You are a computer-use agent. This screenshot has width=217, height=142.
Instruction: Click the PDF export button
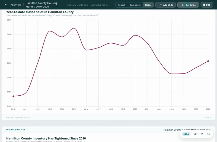coord(207,5)
